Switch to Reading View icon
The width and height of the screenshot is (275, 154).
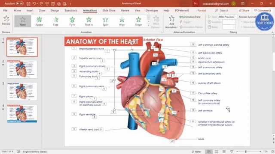224,152
